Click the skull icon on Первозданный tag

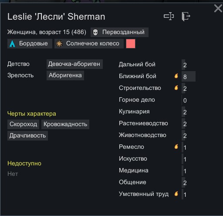click(x=95, y=32)
